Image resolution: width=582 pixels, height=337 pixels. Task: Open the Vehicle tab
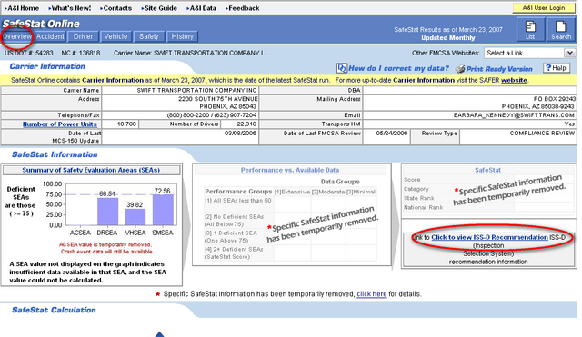pos(115,36)
